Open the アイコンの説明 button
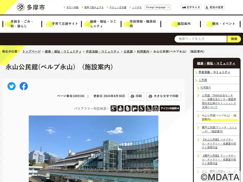 [x=170, y=108]
